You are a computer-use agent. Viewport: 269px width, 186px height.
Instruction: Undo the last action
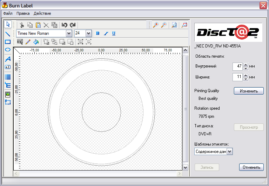[64, 25]
